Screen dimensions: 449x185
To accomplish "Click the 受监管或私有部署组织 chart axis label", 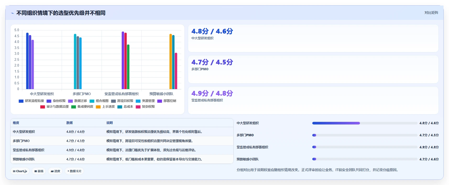I will coord(122,94).
